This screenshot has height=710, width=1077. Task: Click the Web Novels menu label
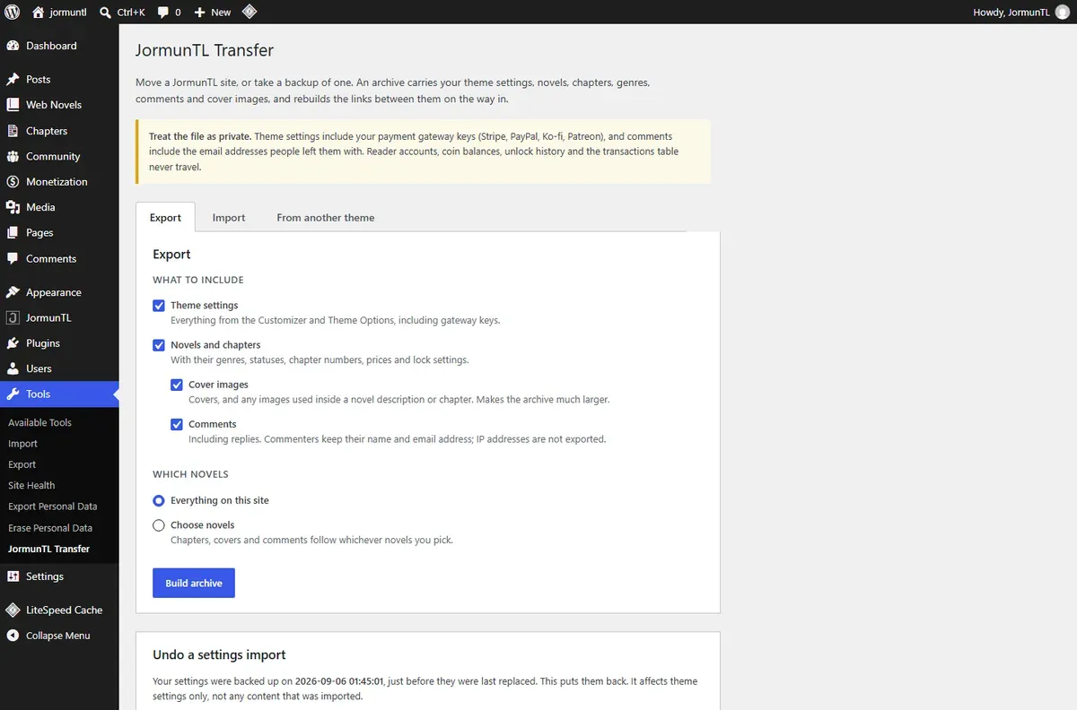coord(54,105)
